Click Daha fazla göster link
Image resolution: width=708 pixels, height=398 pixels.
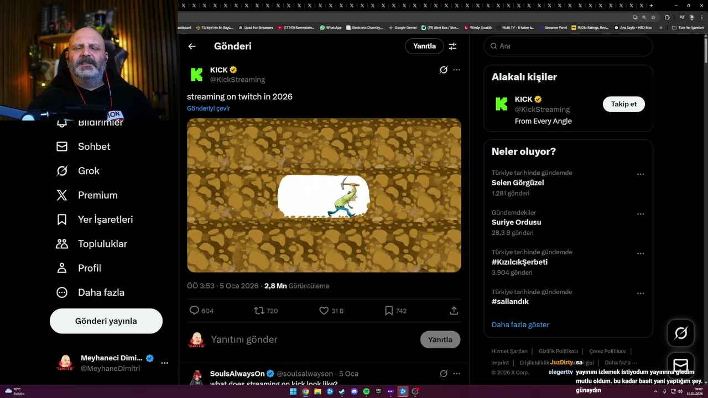coord(520,325)
